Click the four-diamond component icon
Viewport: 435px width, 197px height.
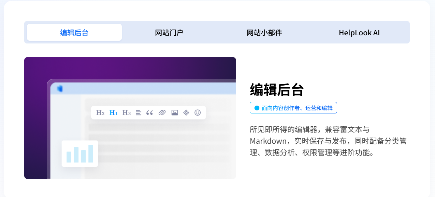point(186,113)
